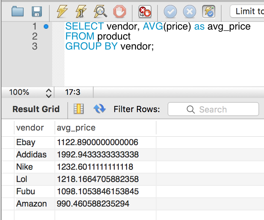The width and height of the screenshot is (264, 220).
Task: Toggle stop-on-error execution icon
Action: pyautogui.click(x=145, y=12)
